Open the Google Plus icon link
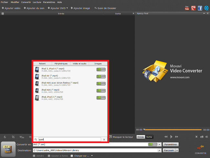The image size is (210, 158). coord(193,8)
